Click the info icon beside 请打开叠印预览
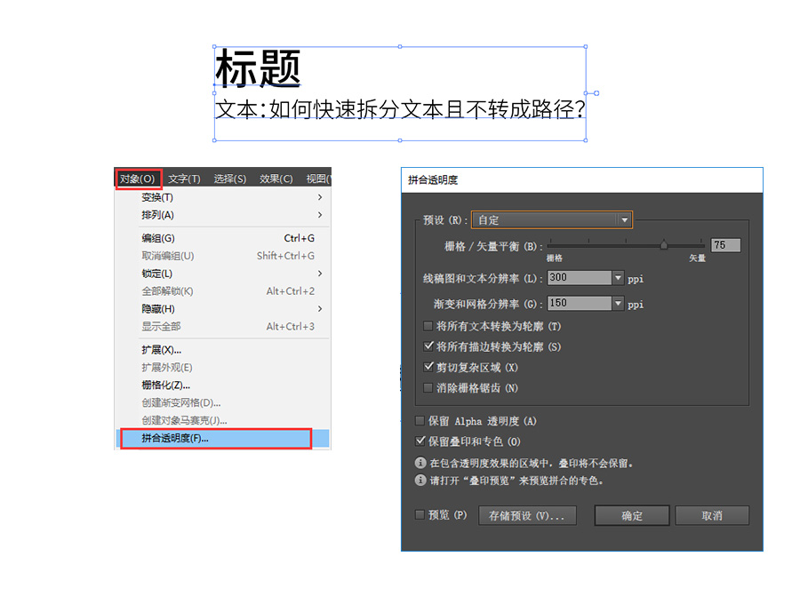Viewport: 800px width, 604px height. pos(420,481)
